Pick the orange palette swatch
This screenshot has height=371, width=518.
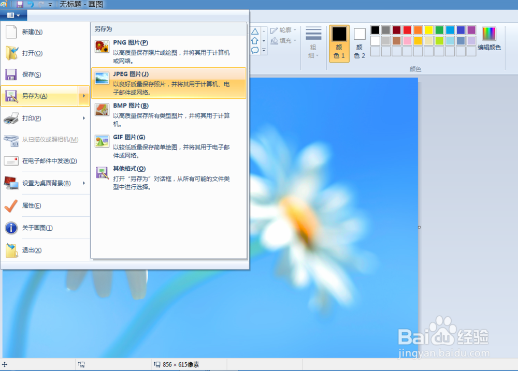click(x=418, y=30)
